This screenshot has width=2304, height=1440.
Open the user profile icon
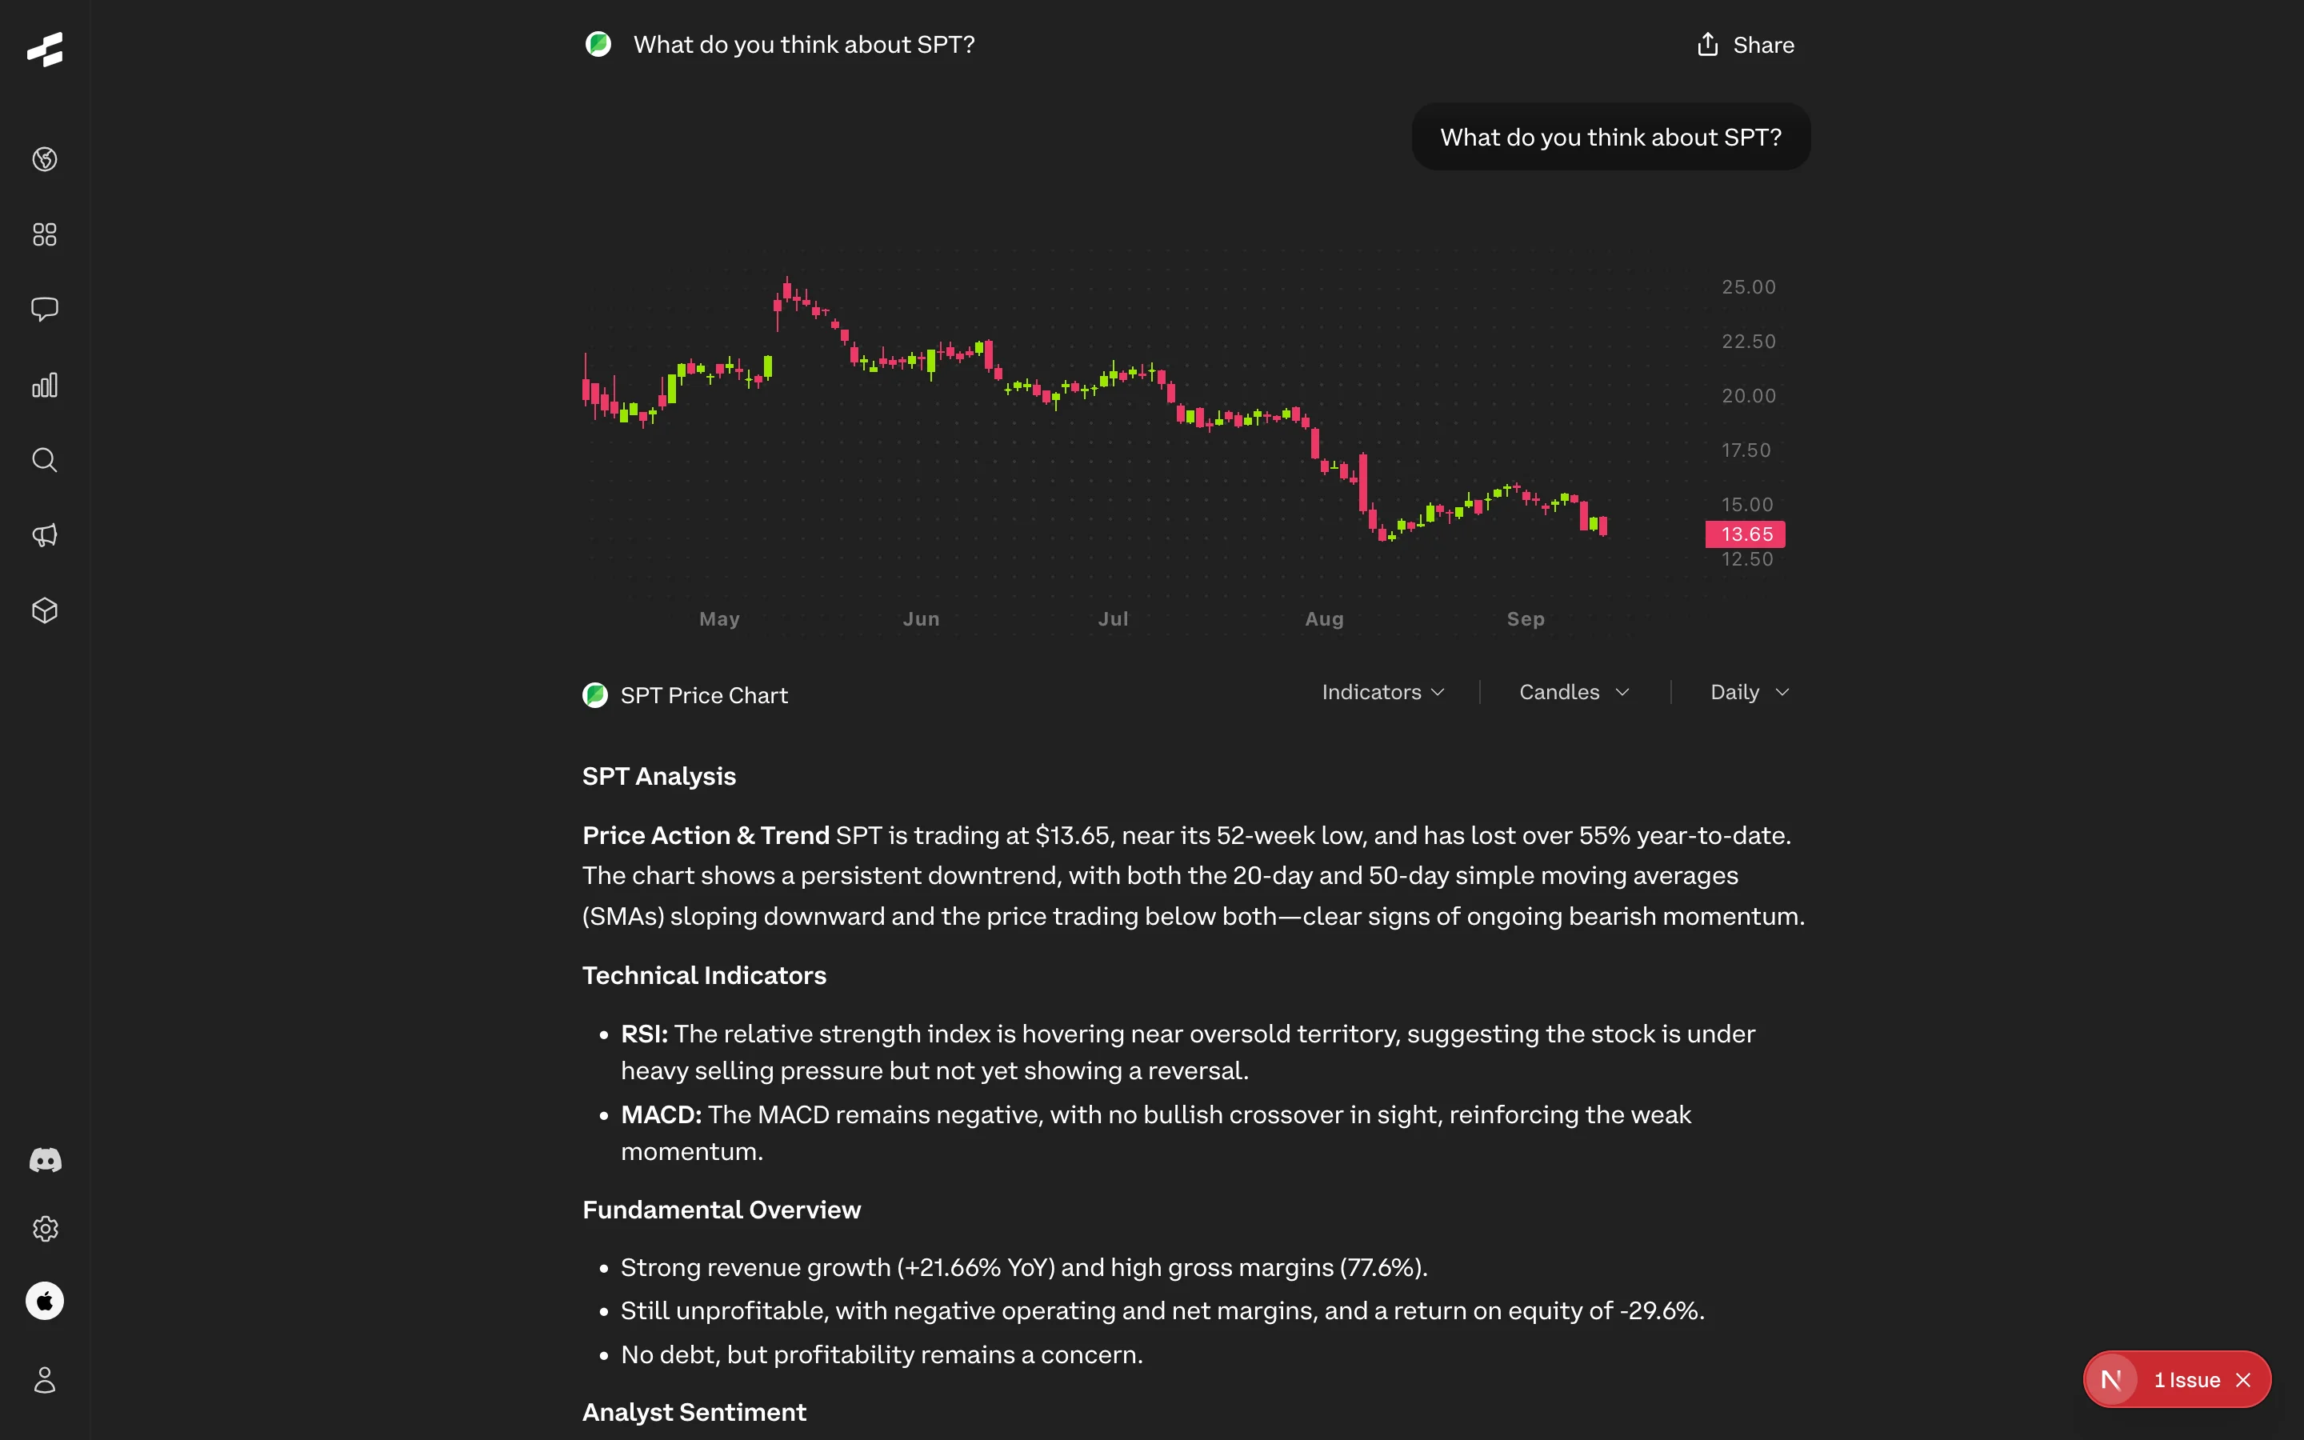click(45, 1380)
